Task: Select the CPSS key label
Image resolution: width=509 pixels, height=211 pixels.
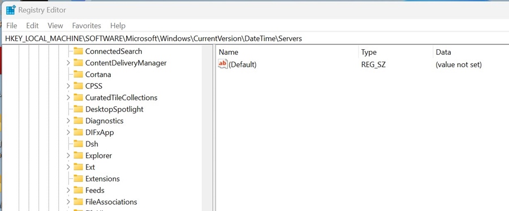Action: (94, 86)
